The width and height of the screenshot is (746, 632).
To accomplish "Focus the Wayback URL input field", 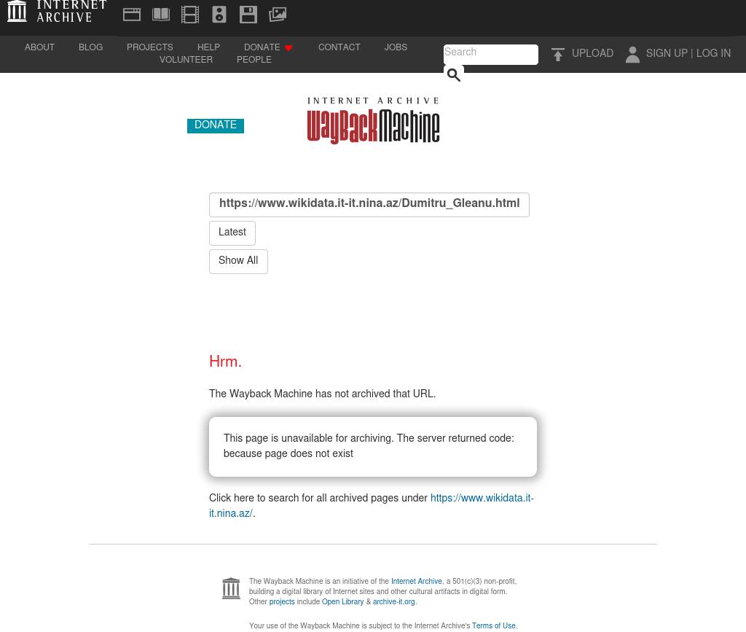I will pyautogui.click(x=369, y=205).
